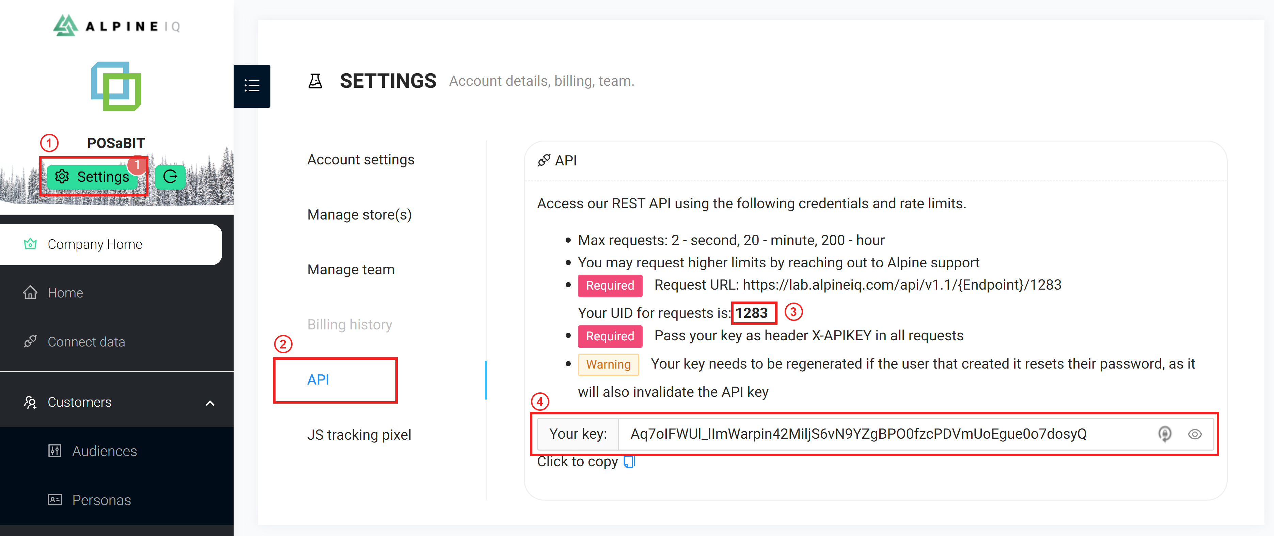Screen dimensions: 1274x536
Task: Click the Company Home house icon
Action: pyautogui.click(x=30, y=243)
